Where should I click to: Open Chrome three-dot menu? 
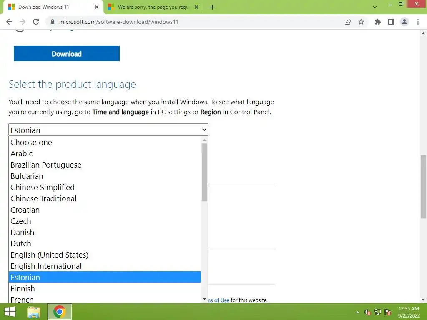tap(418, 22)
